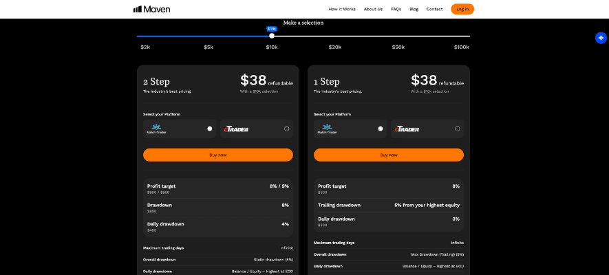Click the 2 Step card title

coord(156,82)
